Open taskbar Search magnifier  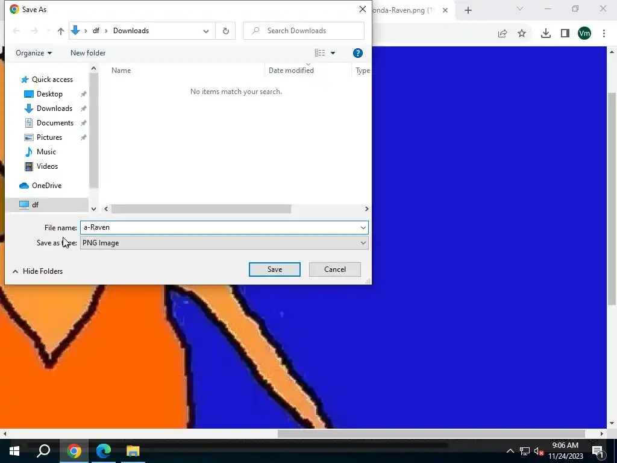(43, 451)
